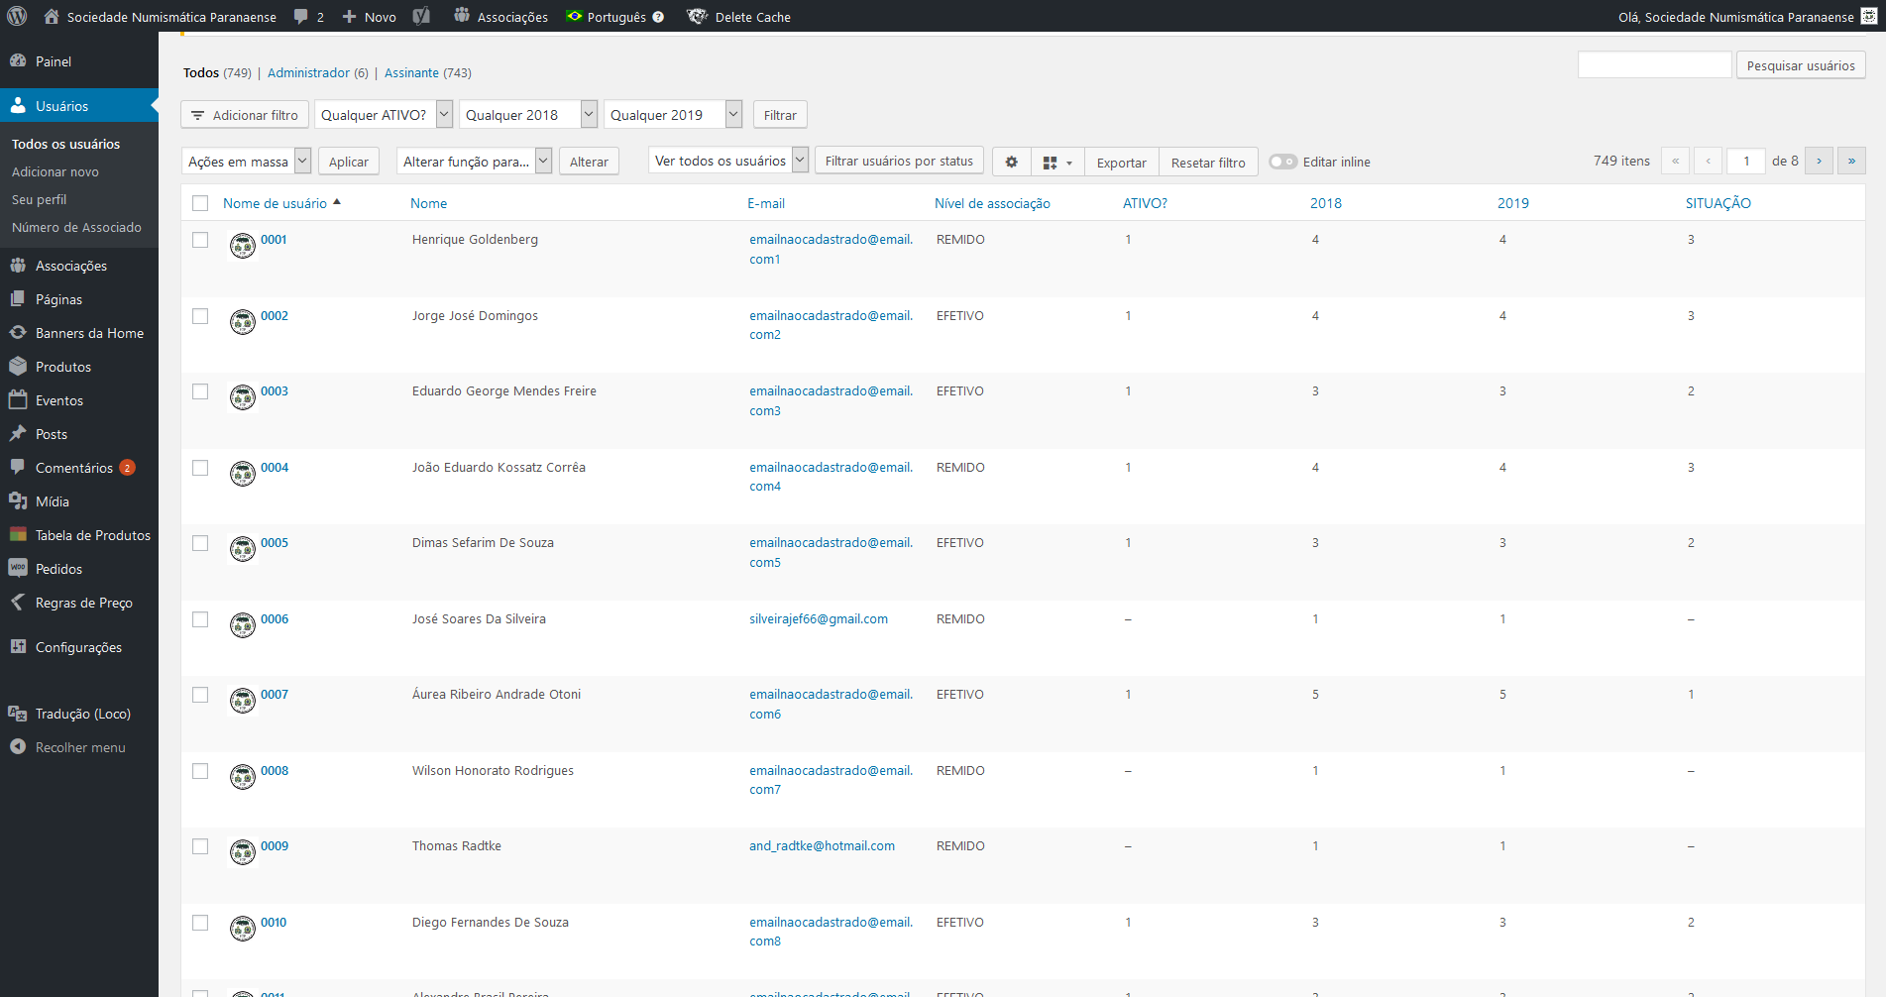Click the Produtos box icon

(18, 366)
